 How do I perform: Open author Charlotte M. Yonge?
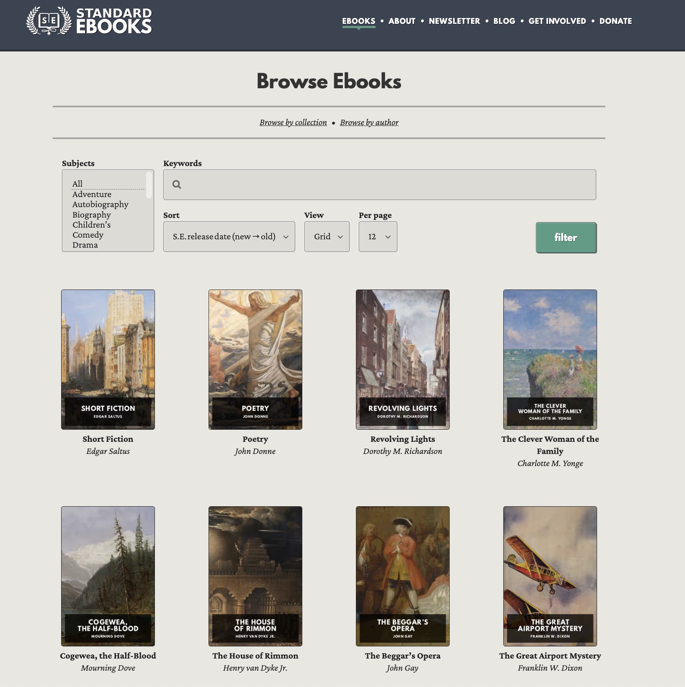click(x=550, y=463)
